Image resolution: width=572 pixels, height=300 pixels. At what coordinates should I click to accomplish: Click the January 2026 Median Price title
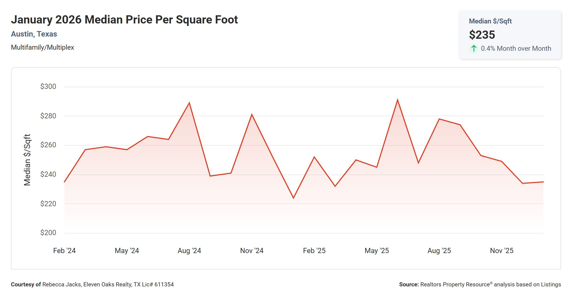click(x=124, y=20)
